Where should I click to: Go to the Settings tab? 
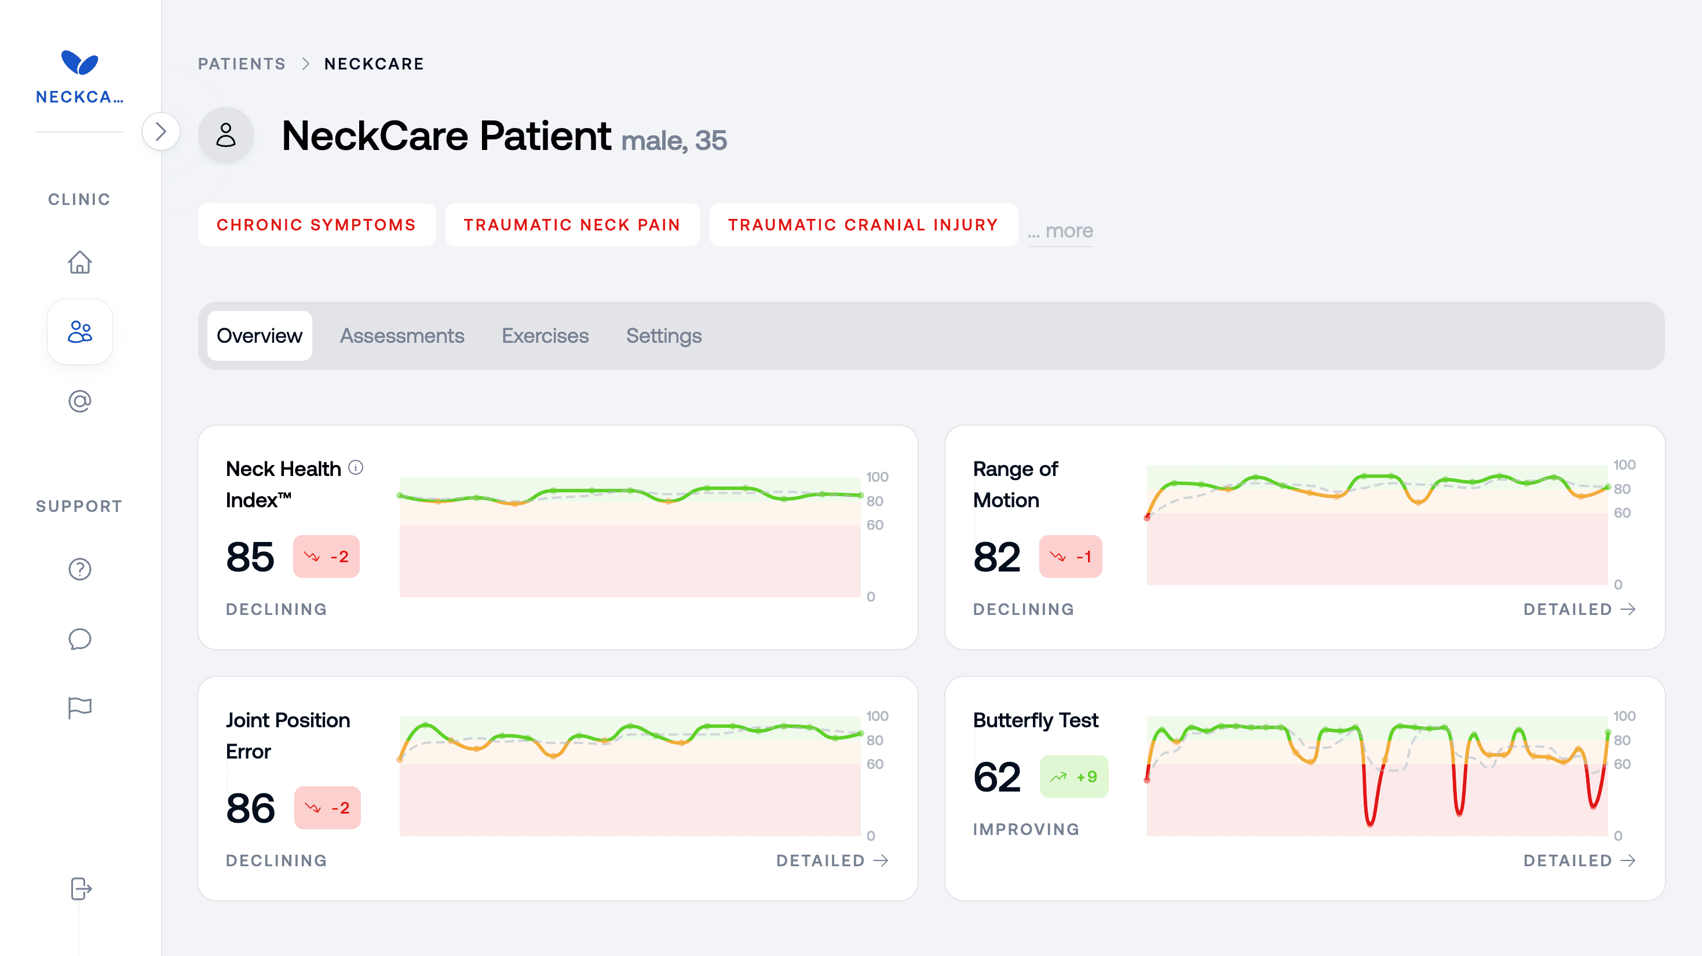[x=663, y=336]
